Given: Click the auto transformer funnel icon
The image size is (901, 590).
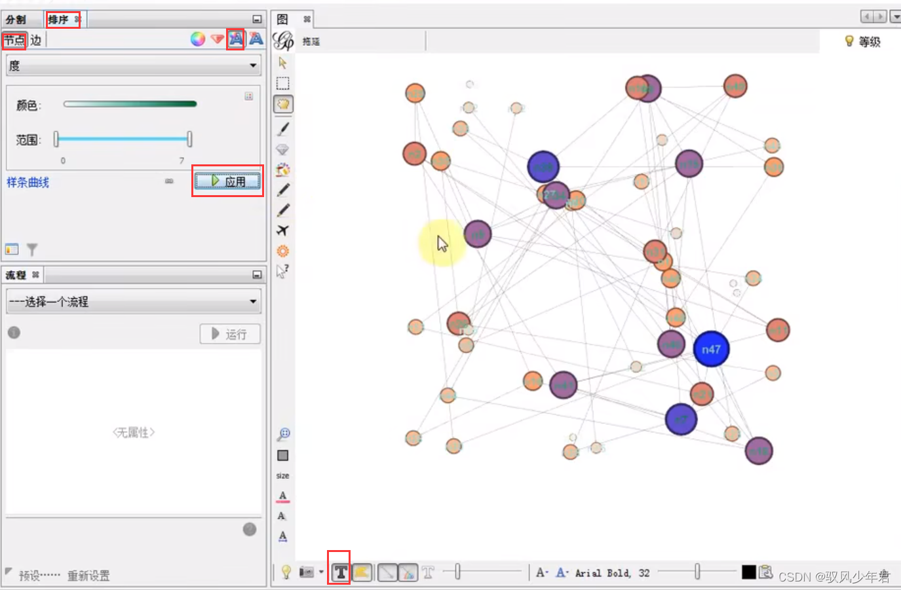Looking at the screenshot, I should 32,249.
